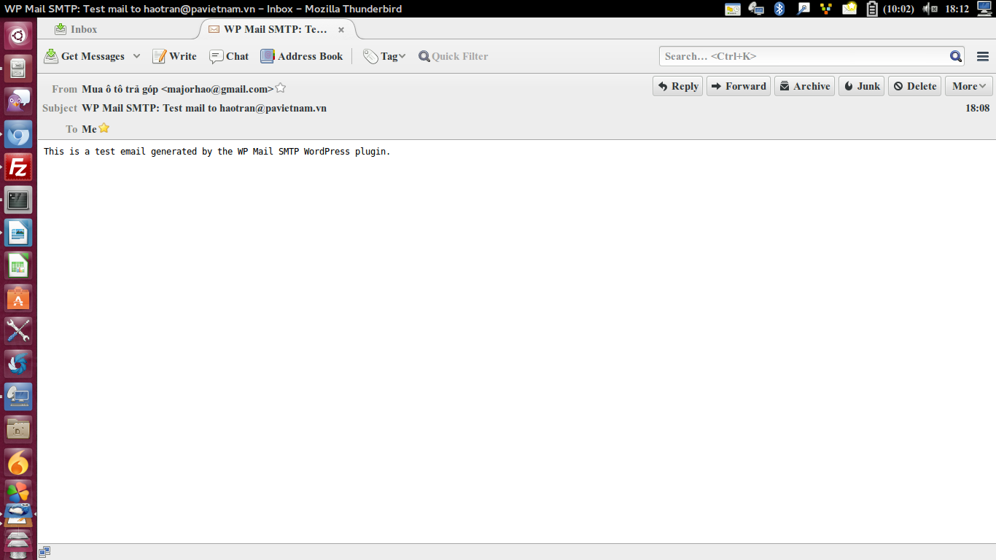
Task: Launch the orange flame application icon
Action: (18, 462)
